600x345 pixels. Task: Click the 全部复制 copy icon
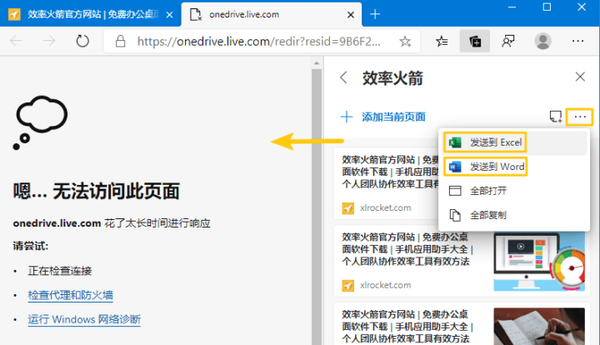click(x=455, y=215)
